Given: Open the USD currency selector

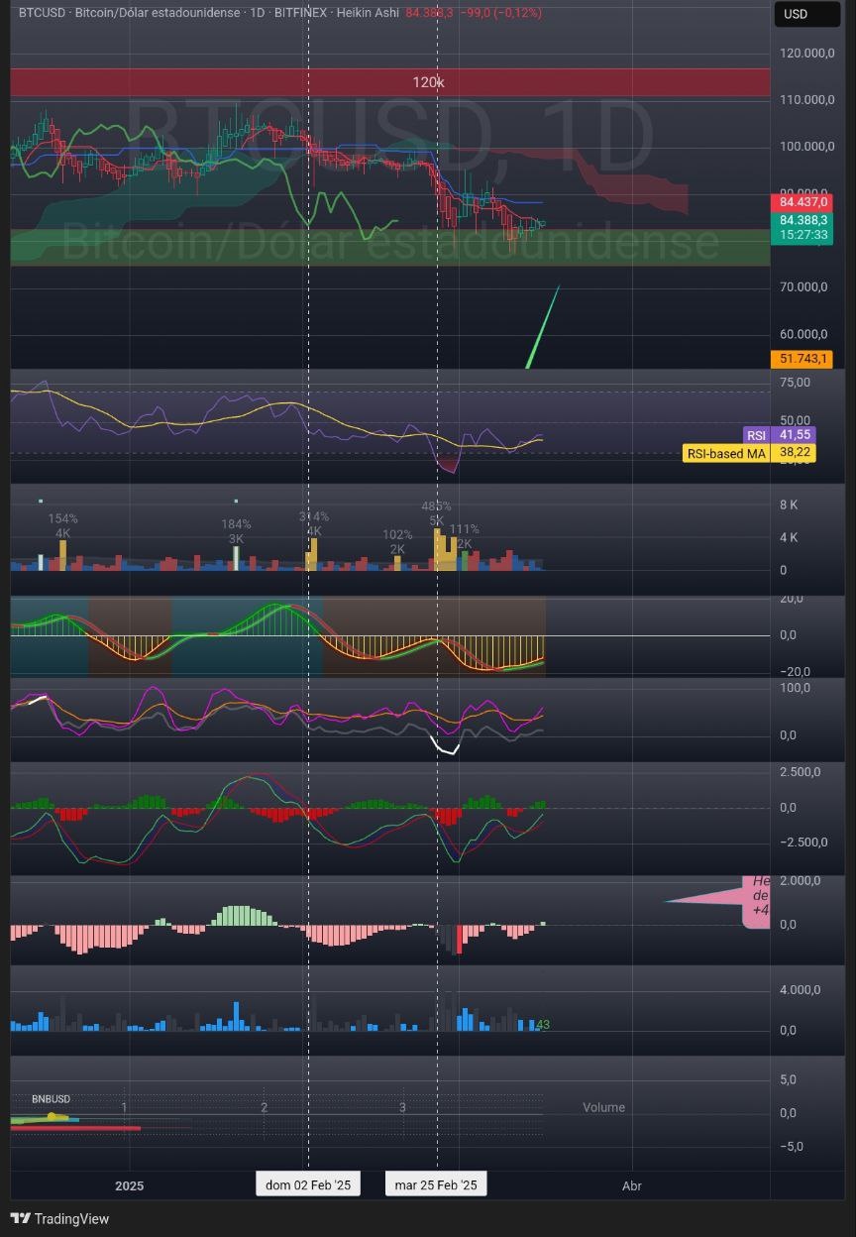Looking at the screenshot, I should [x=805, y=14].
